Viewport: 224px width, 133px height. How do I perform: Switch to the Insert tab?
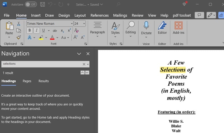click(x=36, y=15)
